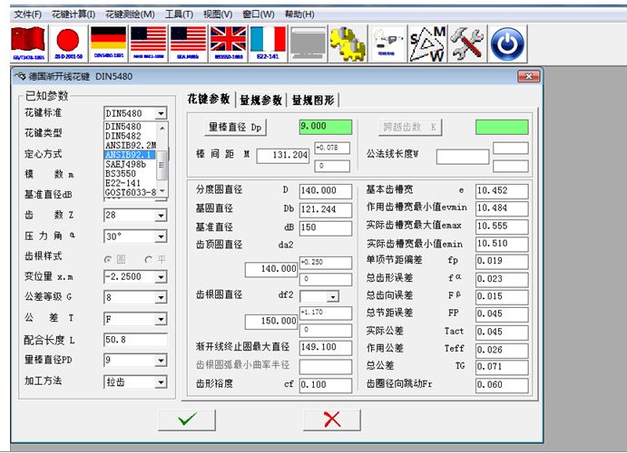Click the China GB/T3478 flag icon
The image size is (627, 453).
point(28,42)
